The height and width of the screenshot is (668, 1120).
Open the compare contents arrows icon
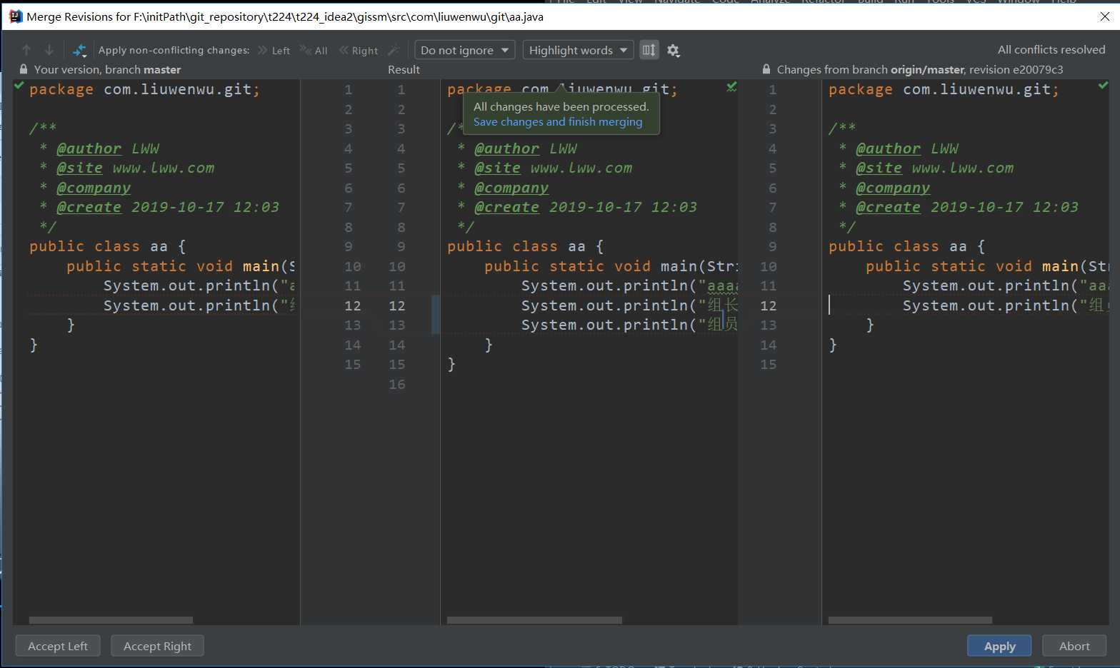(79, 50)
